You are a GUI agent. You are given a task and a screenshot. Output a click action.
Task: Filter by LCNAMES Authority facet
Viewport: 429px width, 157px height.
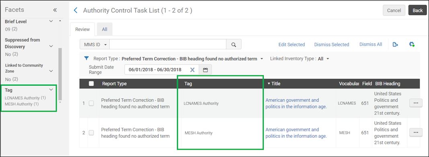tap(25, 98)
